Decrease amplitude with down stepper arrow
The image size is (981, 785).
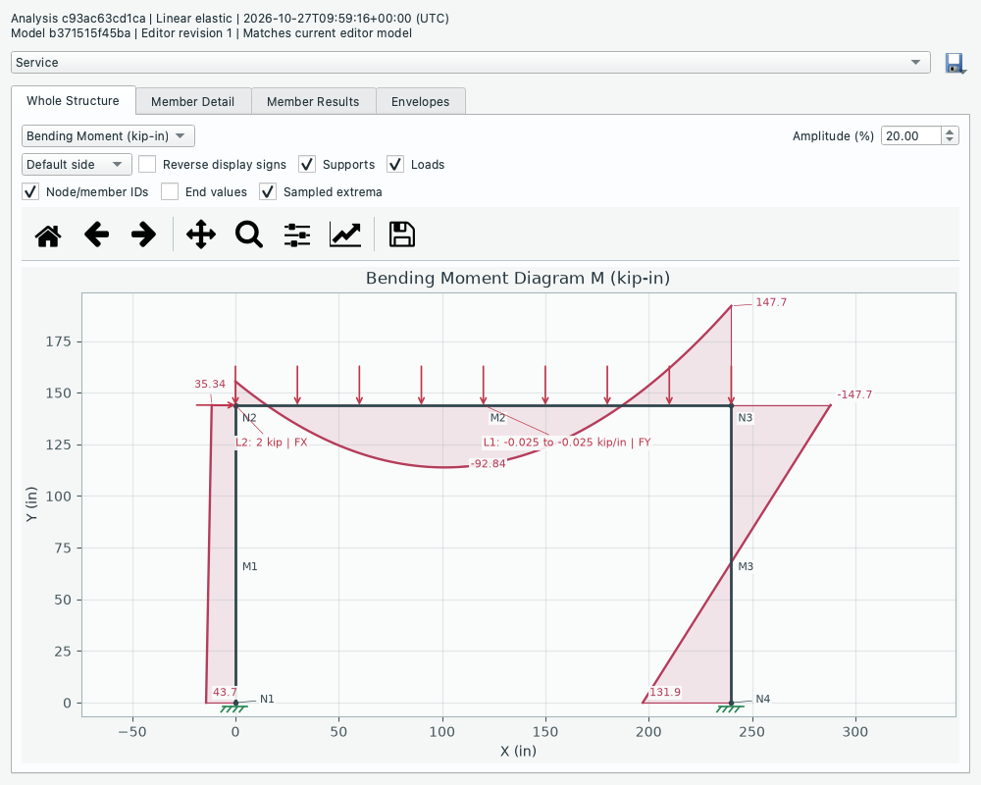[950, 140]
